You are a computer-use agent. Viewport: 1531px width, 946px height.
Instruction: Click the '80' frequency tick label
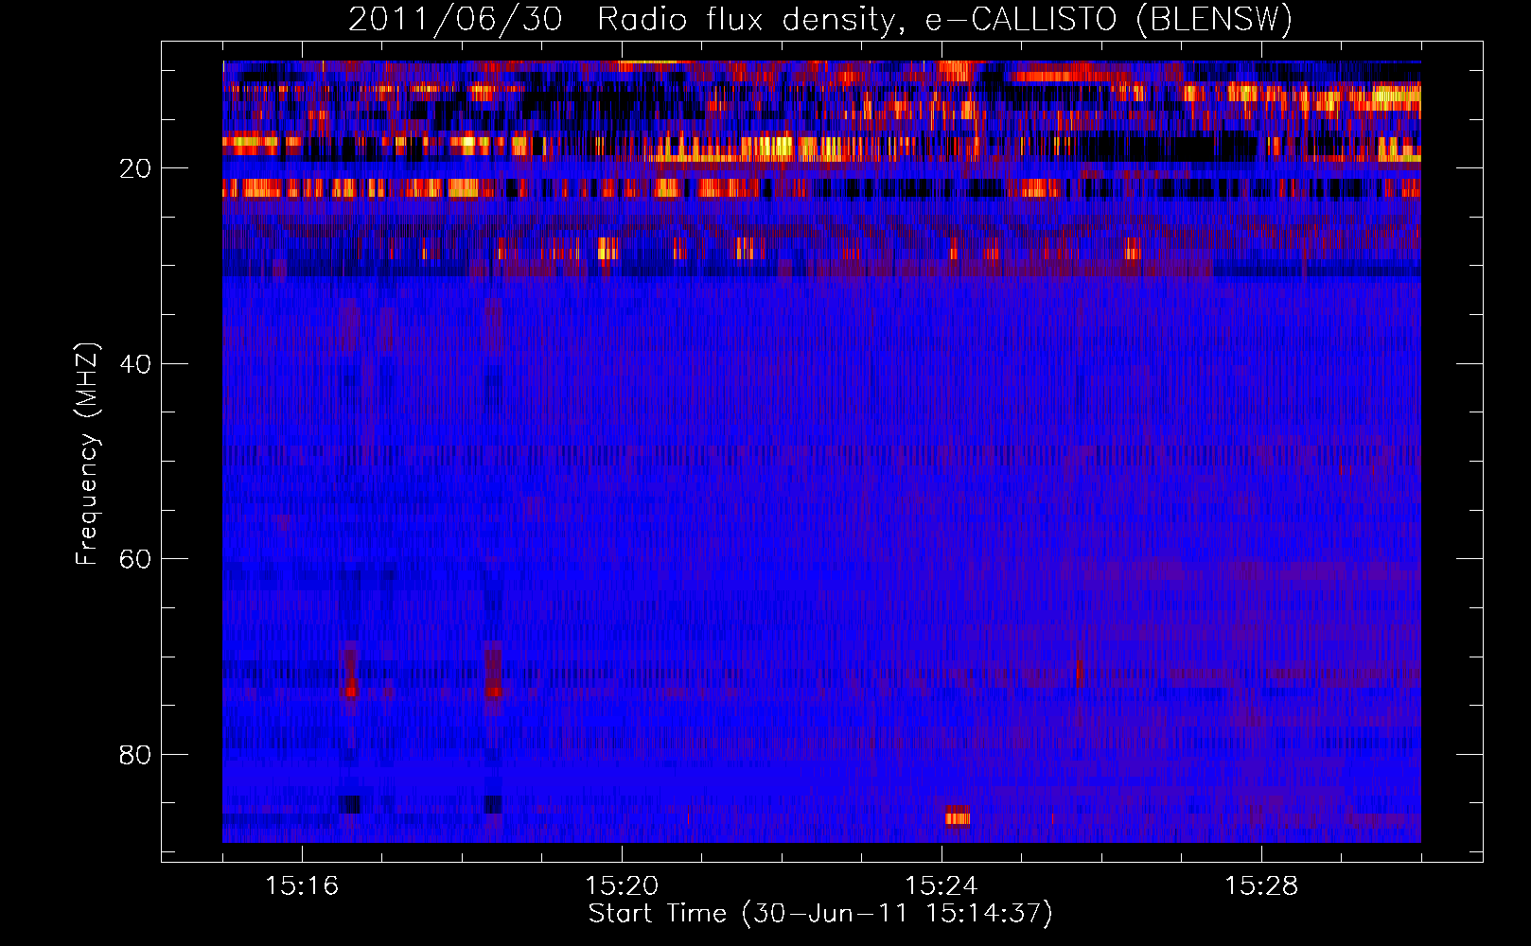(x=135, y=755)
